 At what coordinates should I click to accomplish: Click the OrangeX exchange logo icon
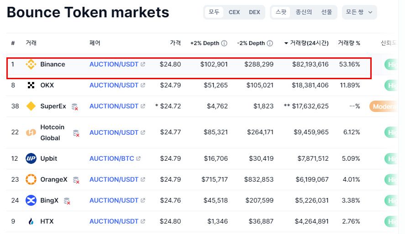pos(31,179)
